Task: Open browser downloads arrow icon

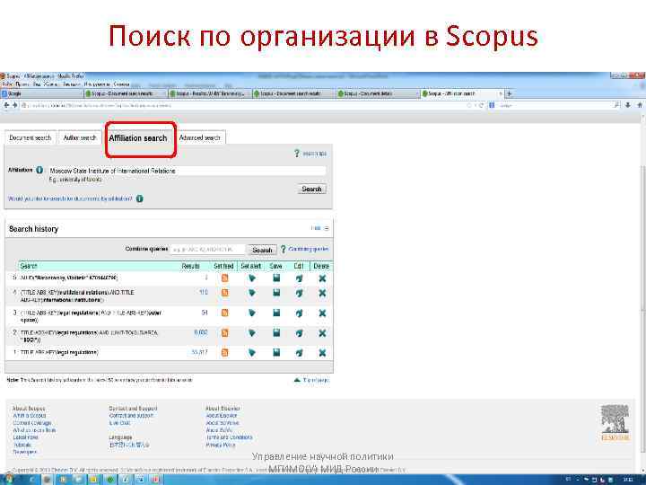Action: pos(628,105)
